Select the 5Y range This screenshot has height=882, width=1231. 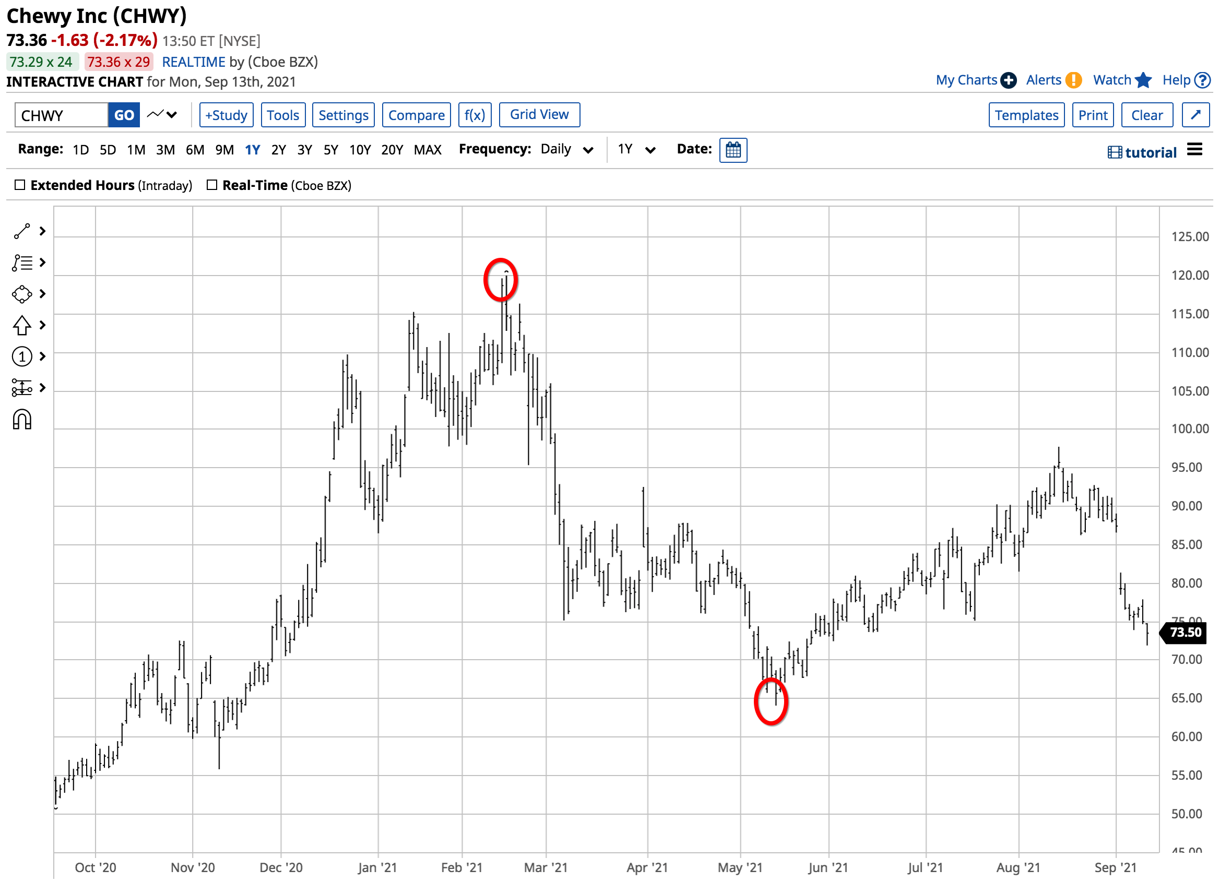click(330, 150)
